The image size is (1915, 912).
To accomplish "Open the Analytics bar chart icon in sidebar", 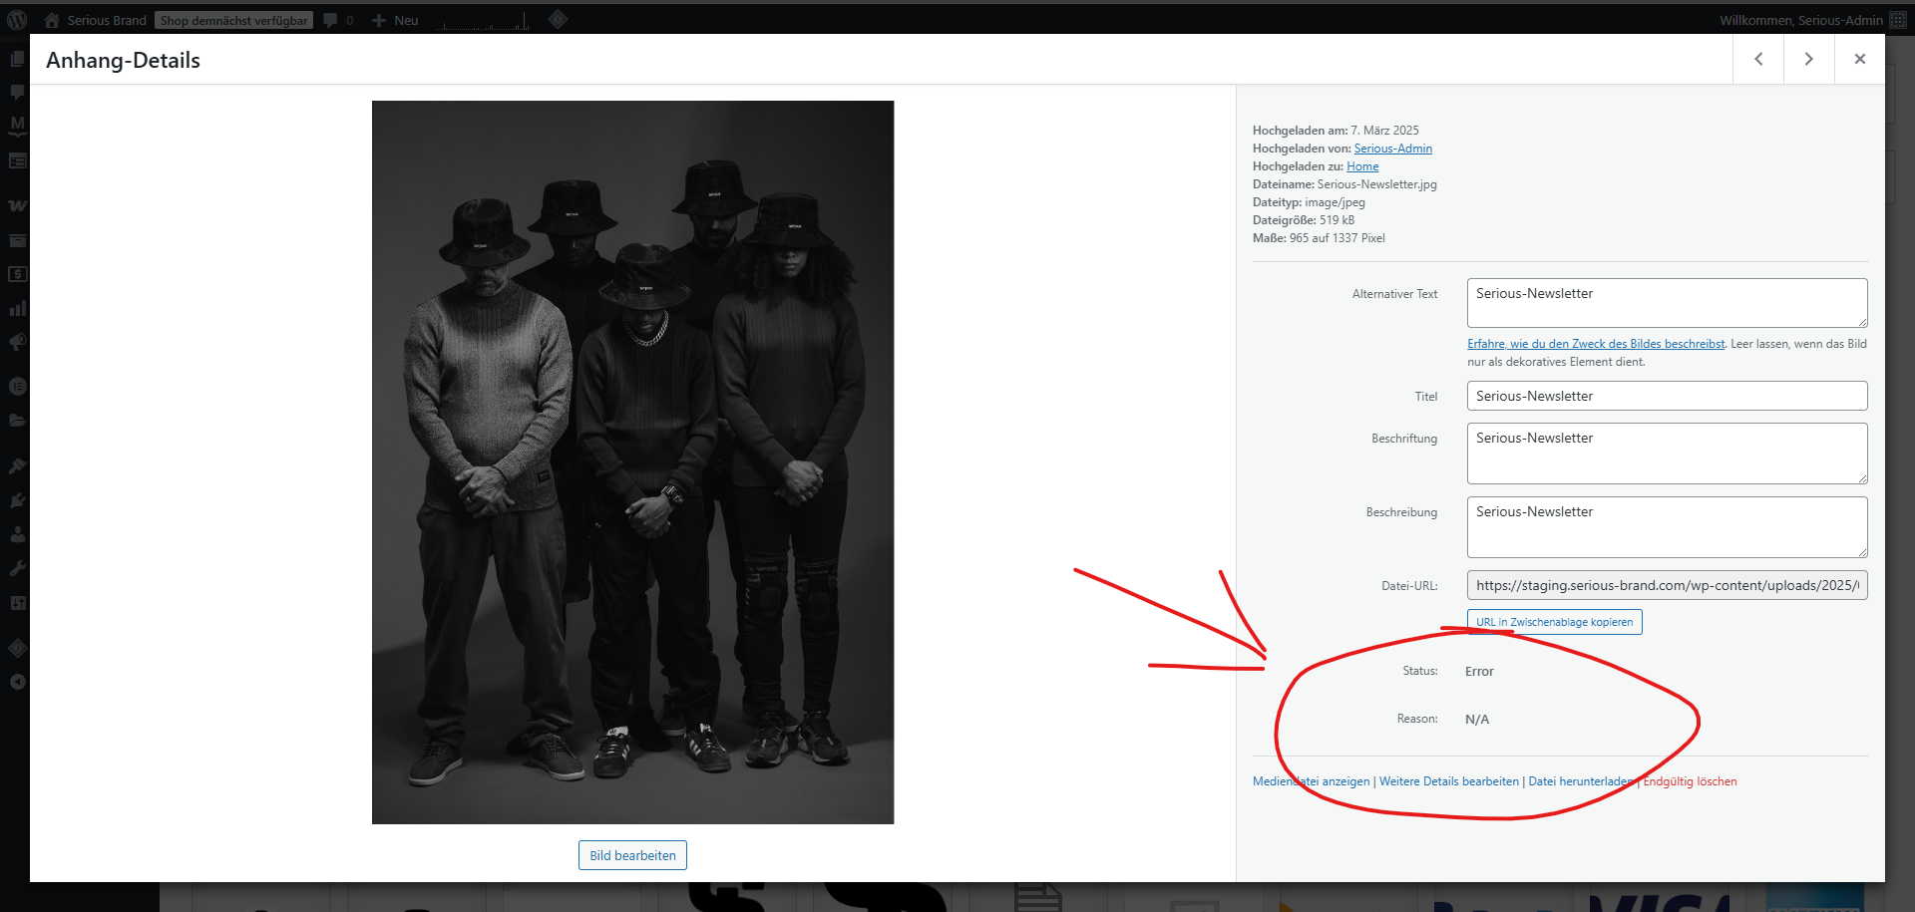I will [17, 309].
